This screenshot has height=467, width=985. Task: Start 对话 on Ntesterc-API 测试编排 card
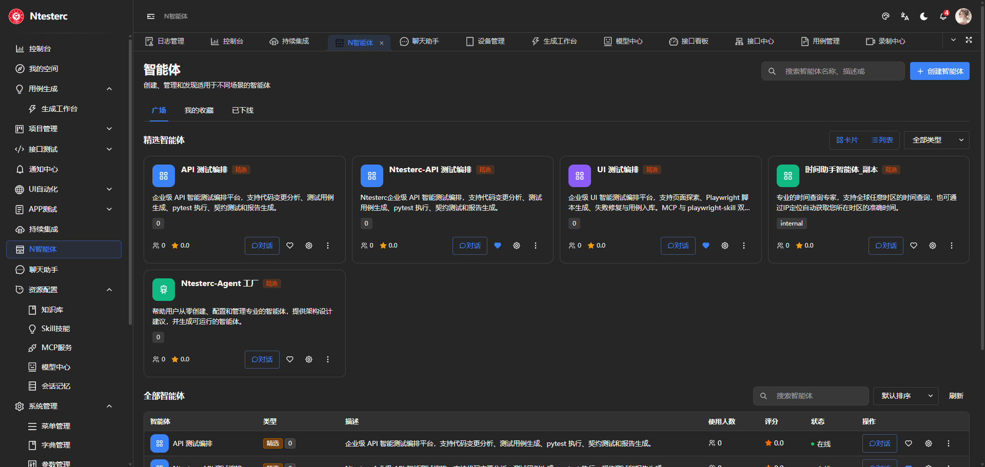coord(470,246)
